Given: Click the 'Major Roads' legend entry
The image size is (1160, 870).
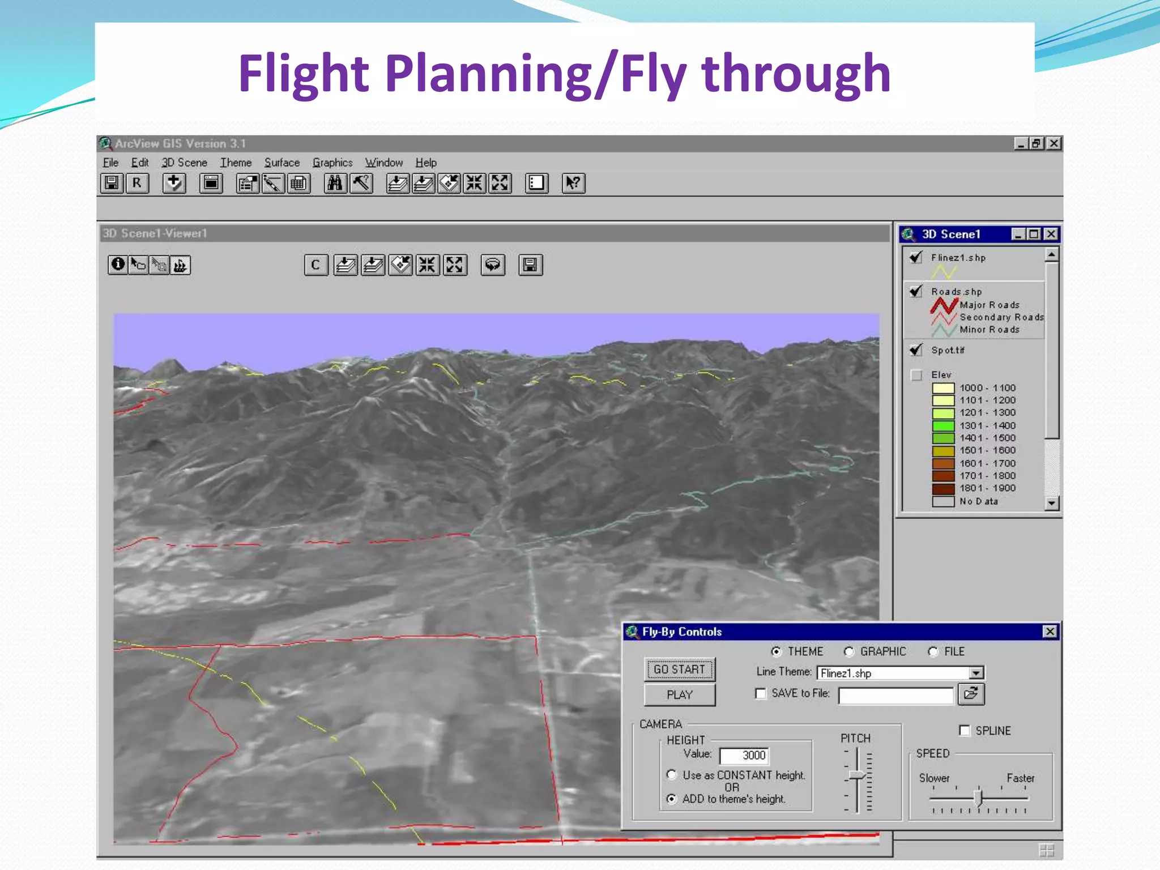Looking at the screenshot, I should [990, 305].
